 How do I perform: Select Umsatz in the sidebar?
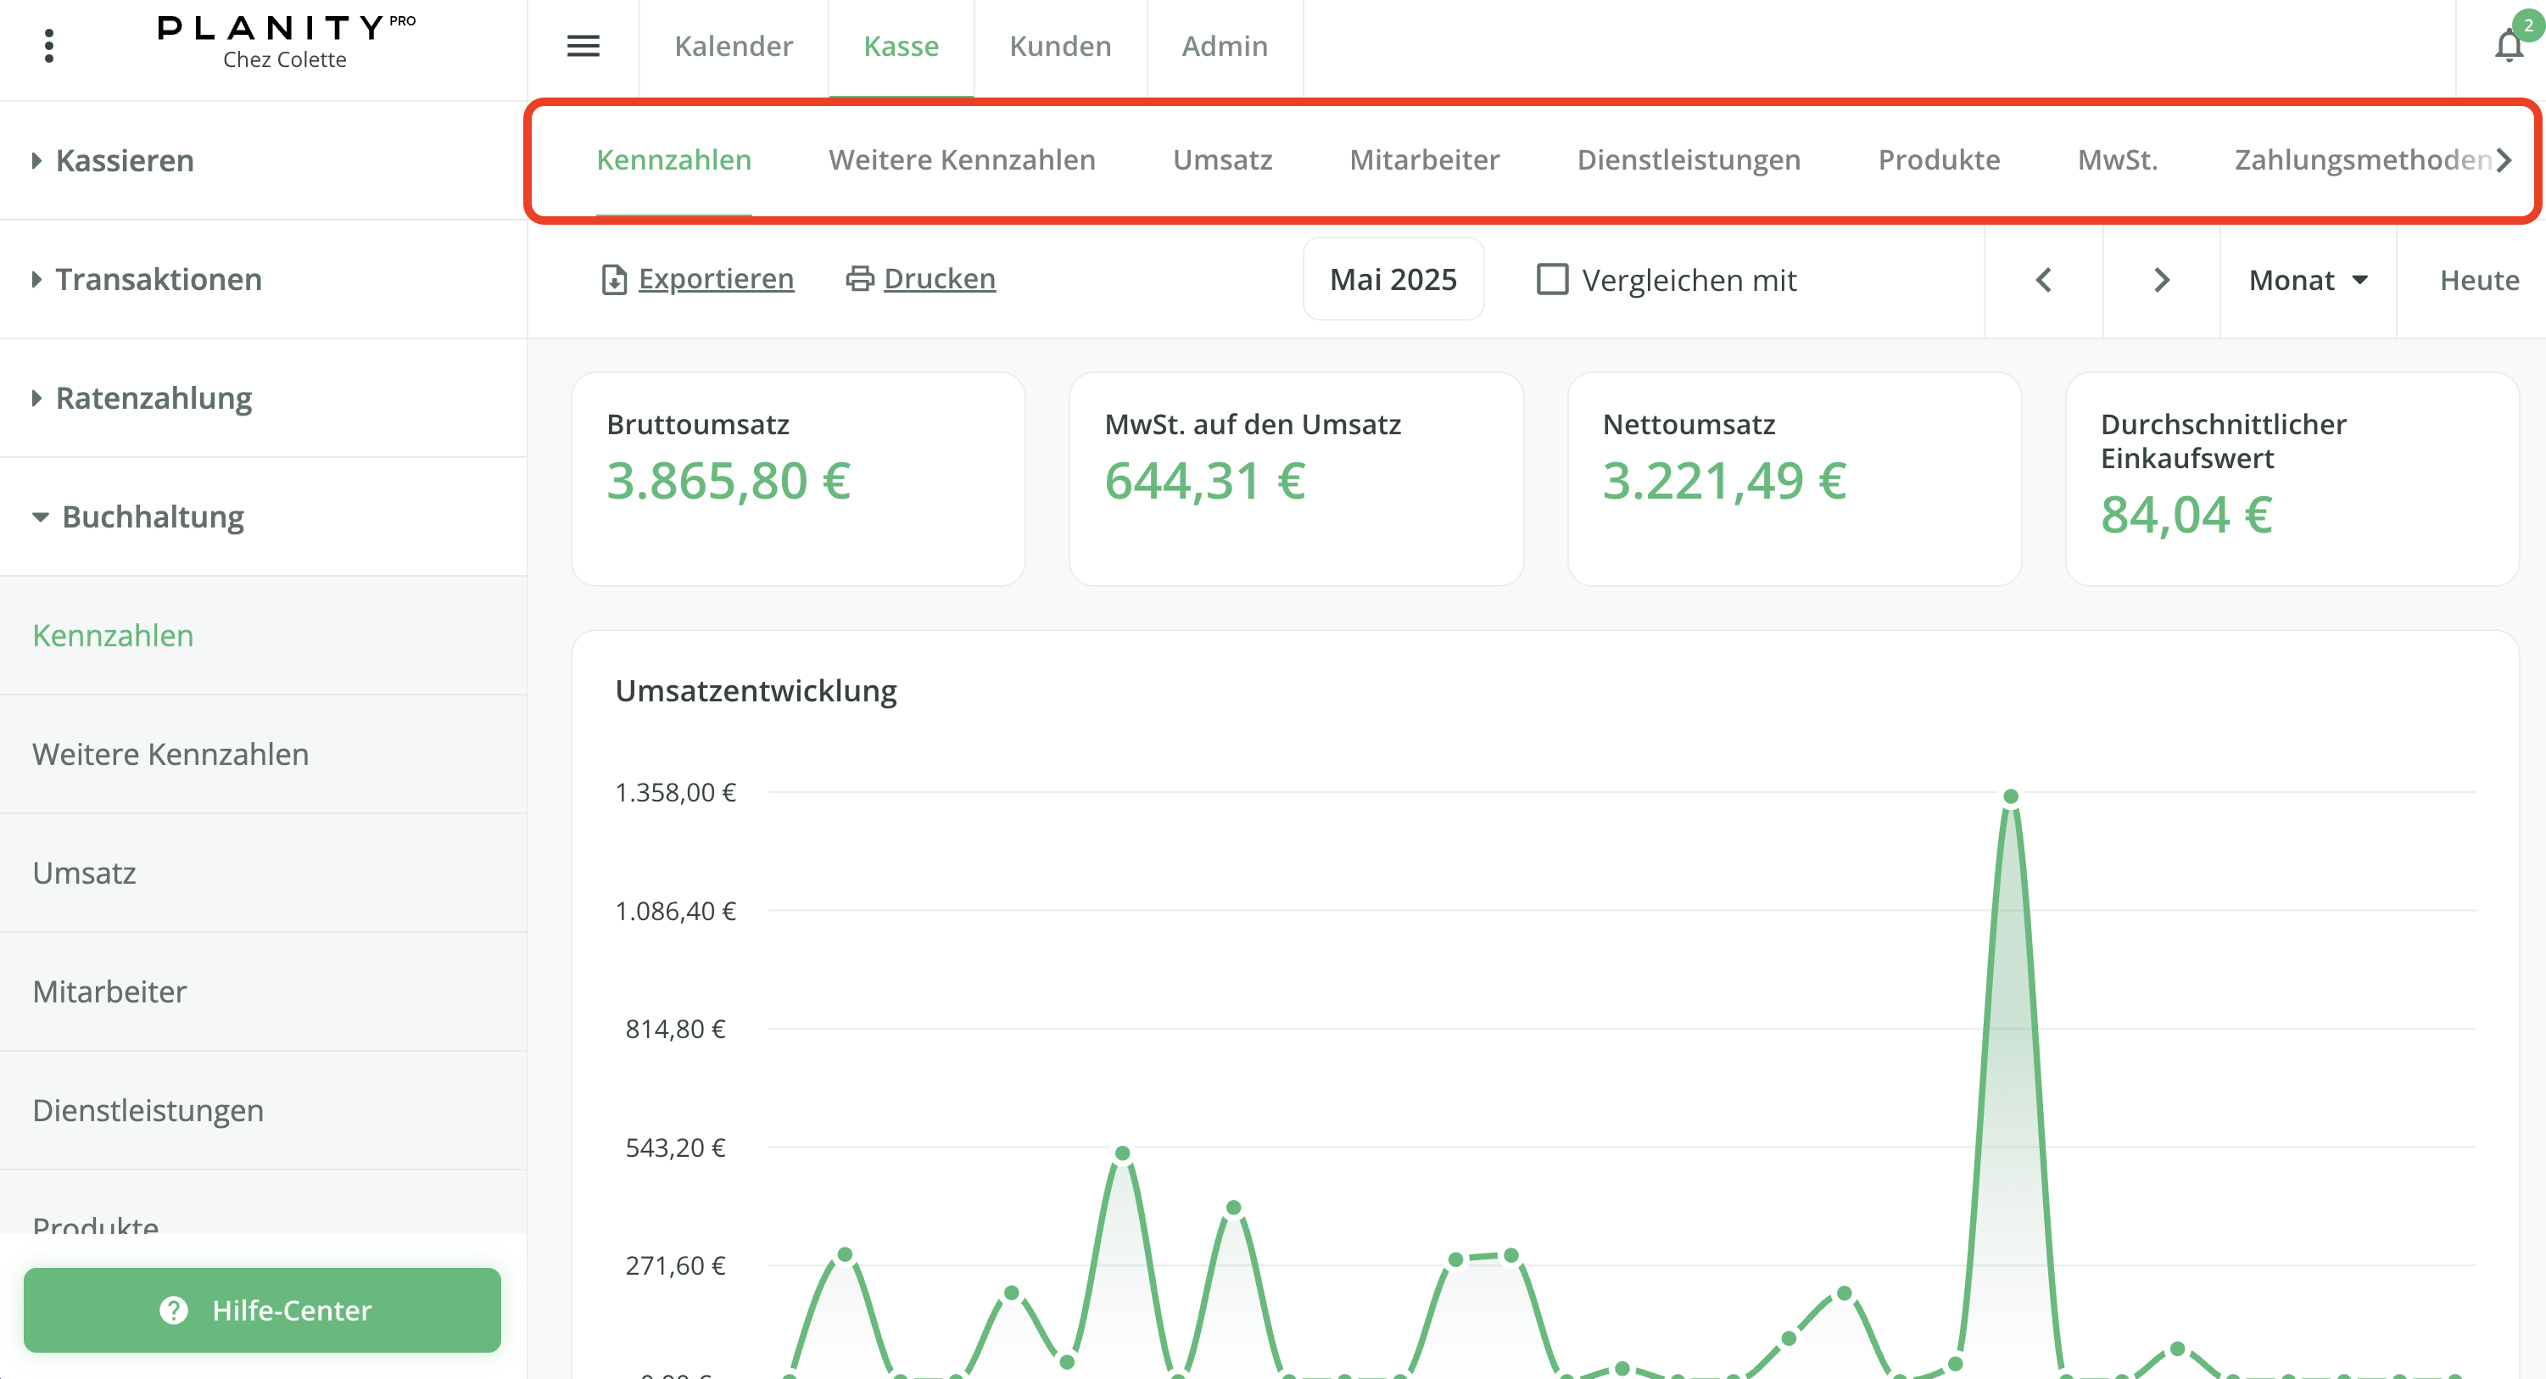(263, 873)
